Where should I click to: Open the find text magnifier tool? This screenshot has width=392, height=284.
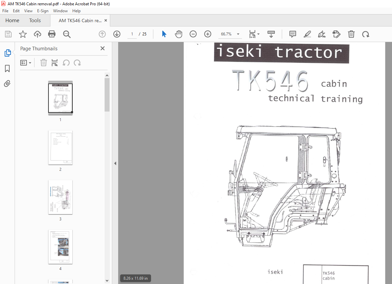pos(67,34)
